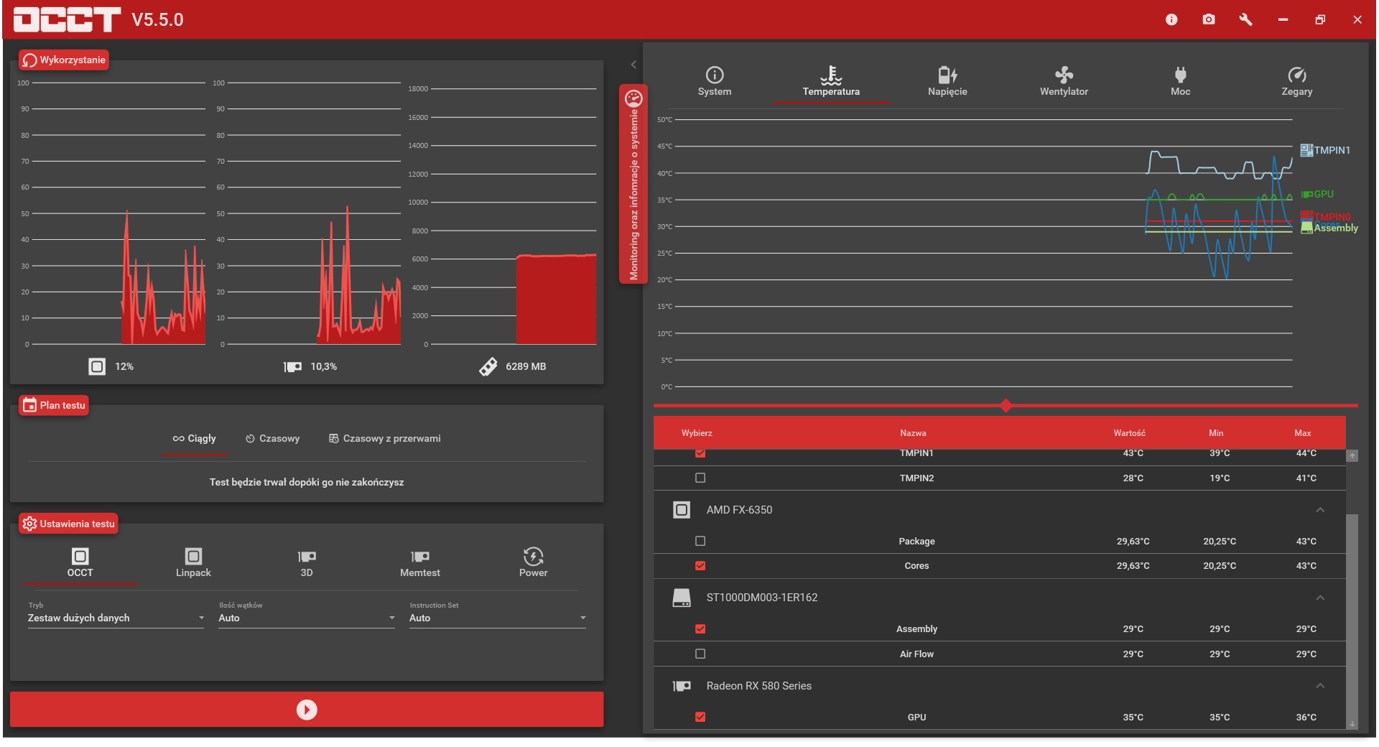This screenshot has width=1379, height=747.
Task: Switch to the Temperatura tab
Action: pyautogui.click(x=831, y=81)
